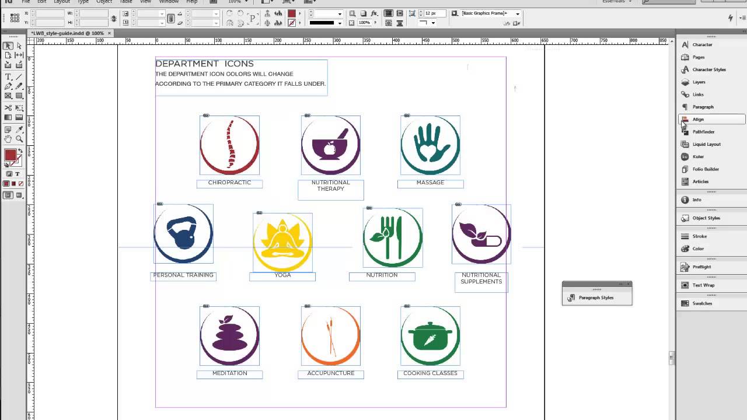
Task: Open the Object menu
Action: [x=104, y=1]
